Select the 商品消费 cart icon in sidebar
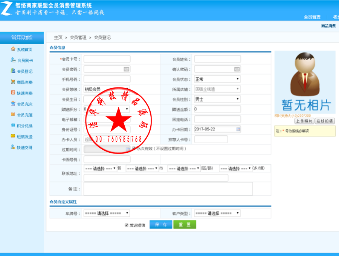This screenshot has height=256, width=339. (13, 81)
